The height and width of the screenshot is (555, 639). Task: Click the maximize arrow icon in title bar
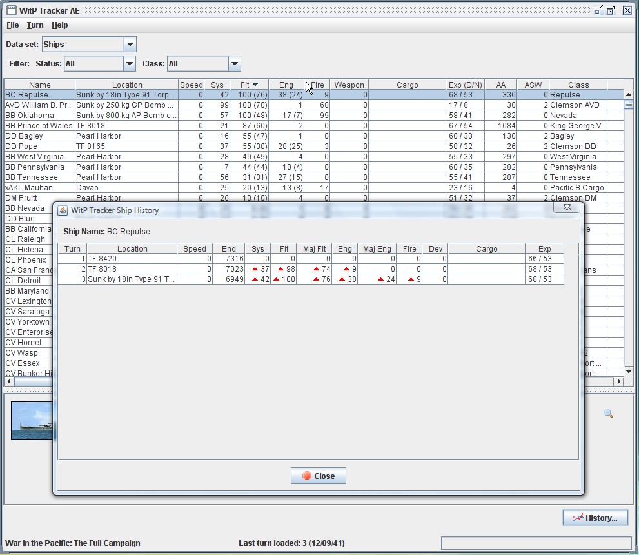(611, 10)
